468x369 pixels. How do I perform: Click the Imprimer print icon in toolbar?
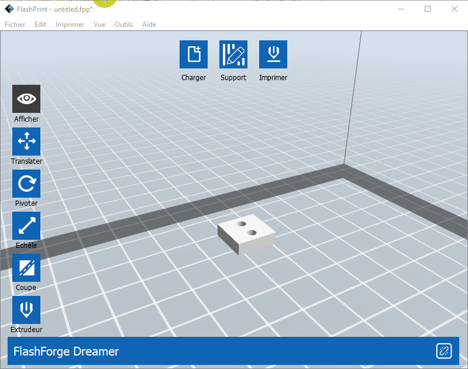tap(273, 54)
